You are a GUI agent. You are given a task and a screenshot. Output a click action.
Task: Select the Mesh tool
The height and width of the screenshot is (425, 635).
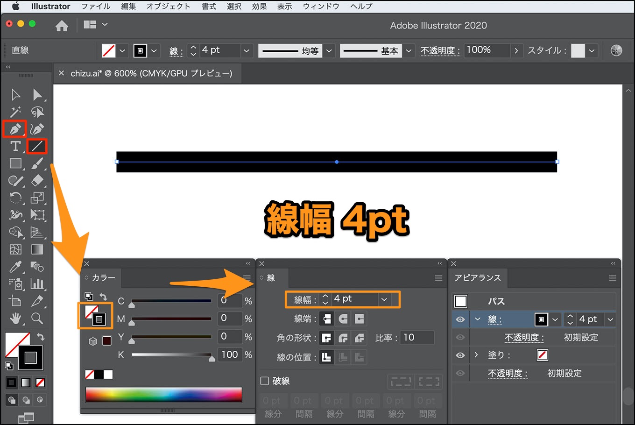pyautogui.click(x=15, y=249)
